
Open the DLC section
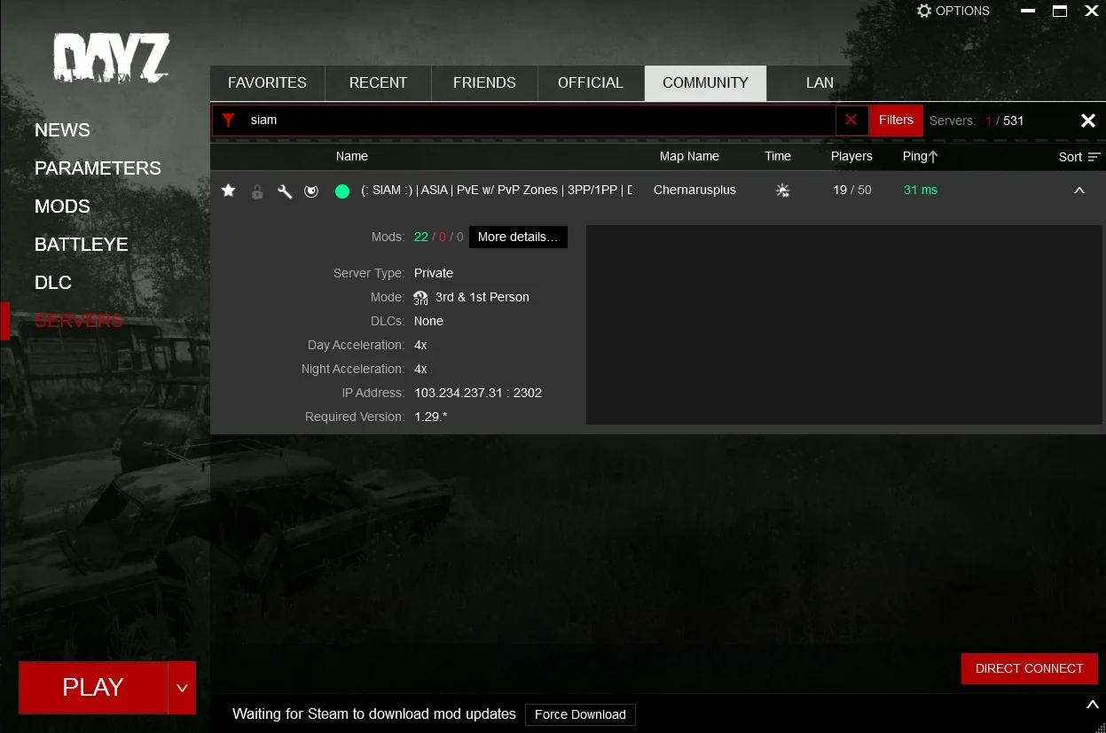(52, 283)
